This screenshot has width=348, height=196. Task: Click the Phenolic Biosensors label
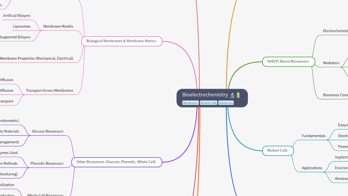[x=47, y=164]
